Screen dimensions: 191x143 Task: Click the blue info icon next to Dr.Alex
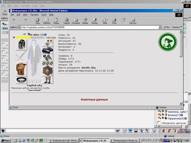(x=45, y=35)
